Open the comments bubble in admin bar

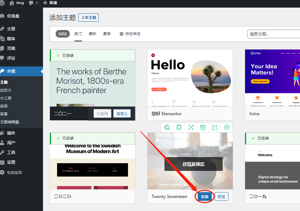click(x=33, y=3)
